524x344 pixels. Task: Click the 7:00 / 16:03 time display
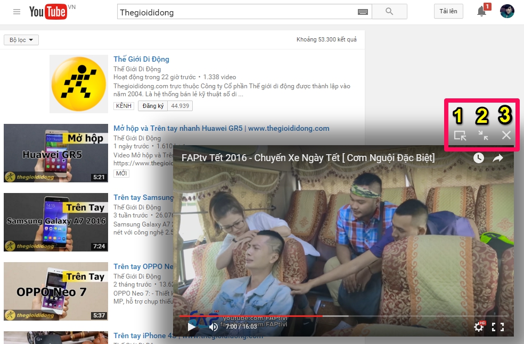[241, 326]
